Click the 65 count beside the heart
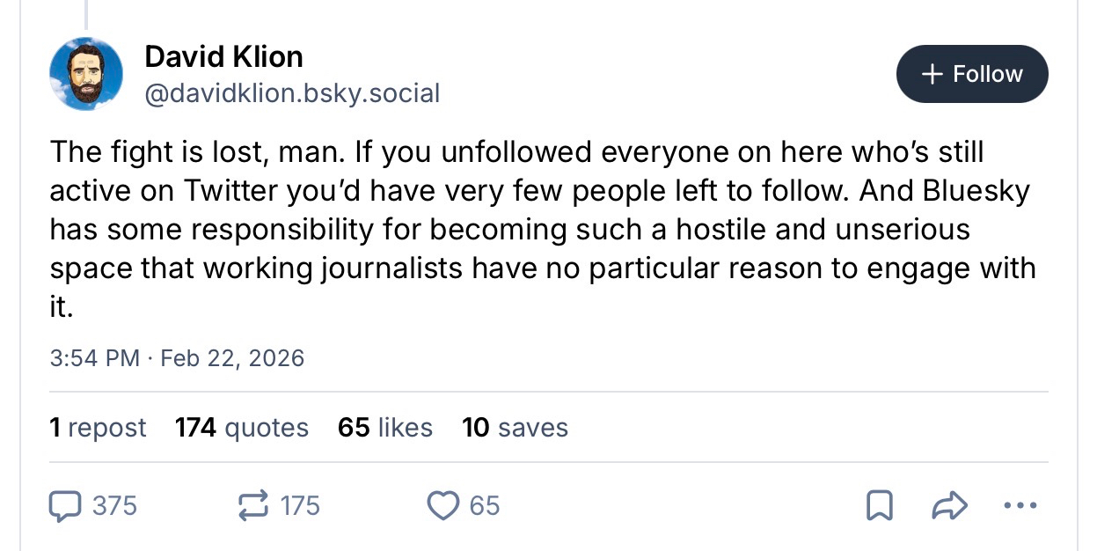Screen dimensions: 1097x551 pos(485,505)
